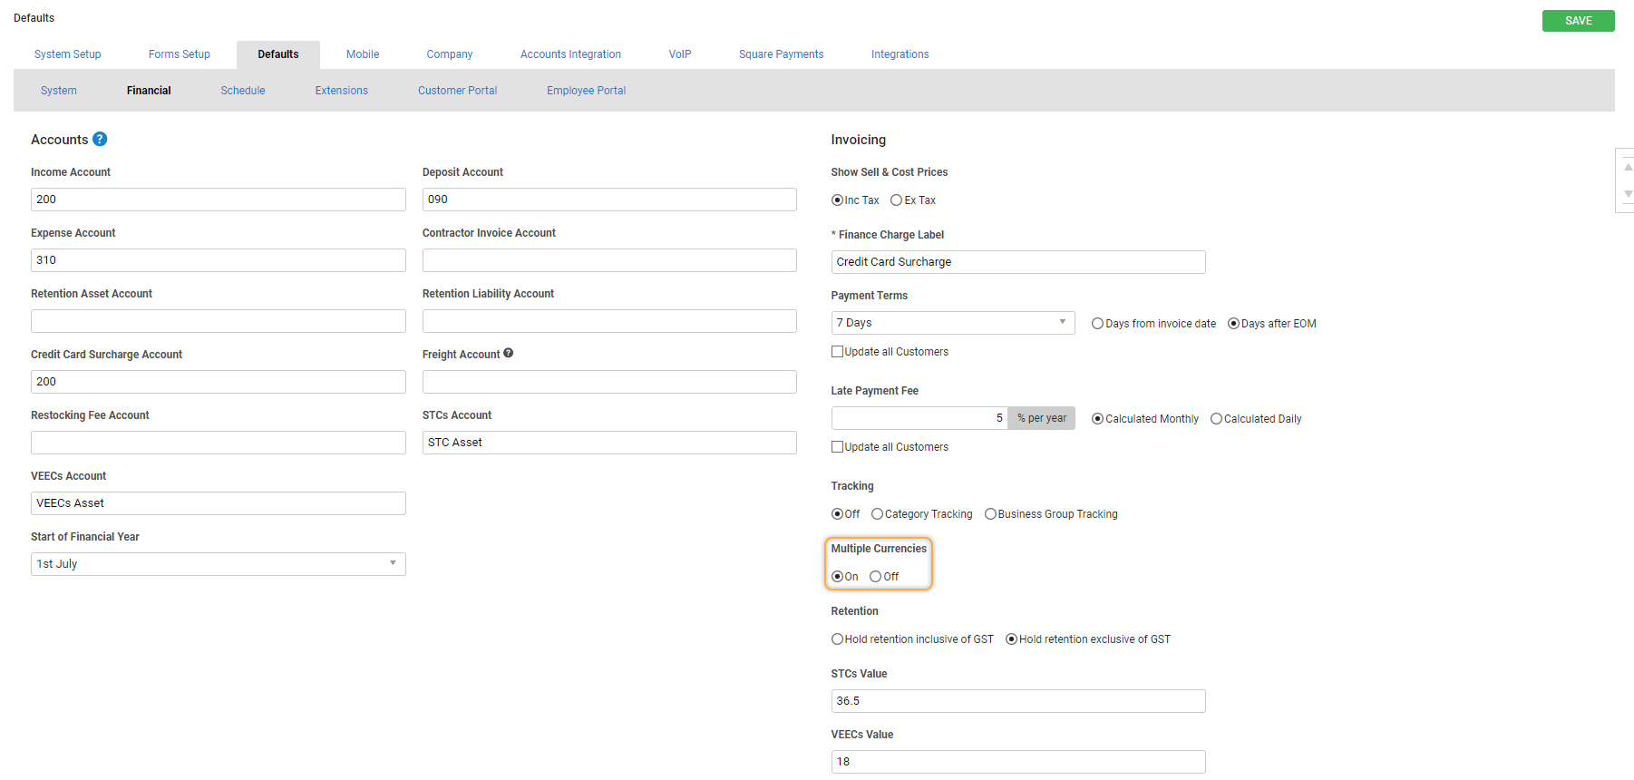Tick Update all Customers under Payment Terms
The image size is (1634, 780).
click(837, 352)
